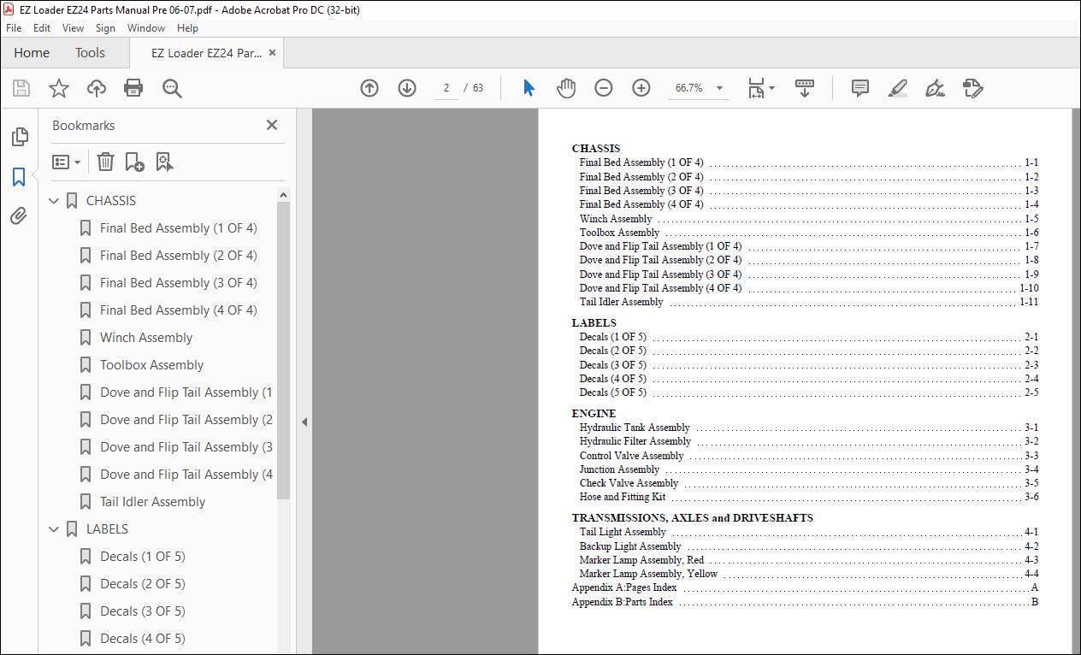Collapse navigation pane with side arrow
Image resolution: width=1081 pixels, height=655 pixels.
[304, 422]
